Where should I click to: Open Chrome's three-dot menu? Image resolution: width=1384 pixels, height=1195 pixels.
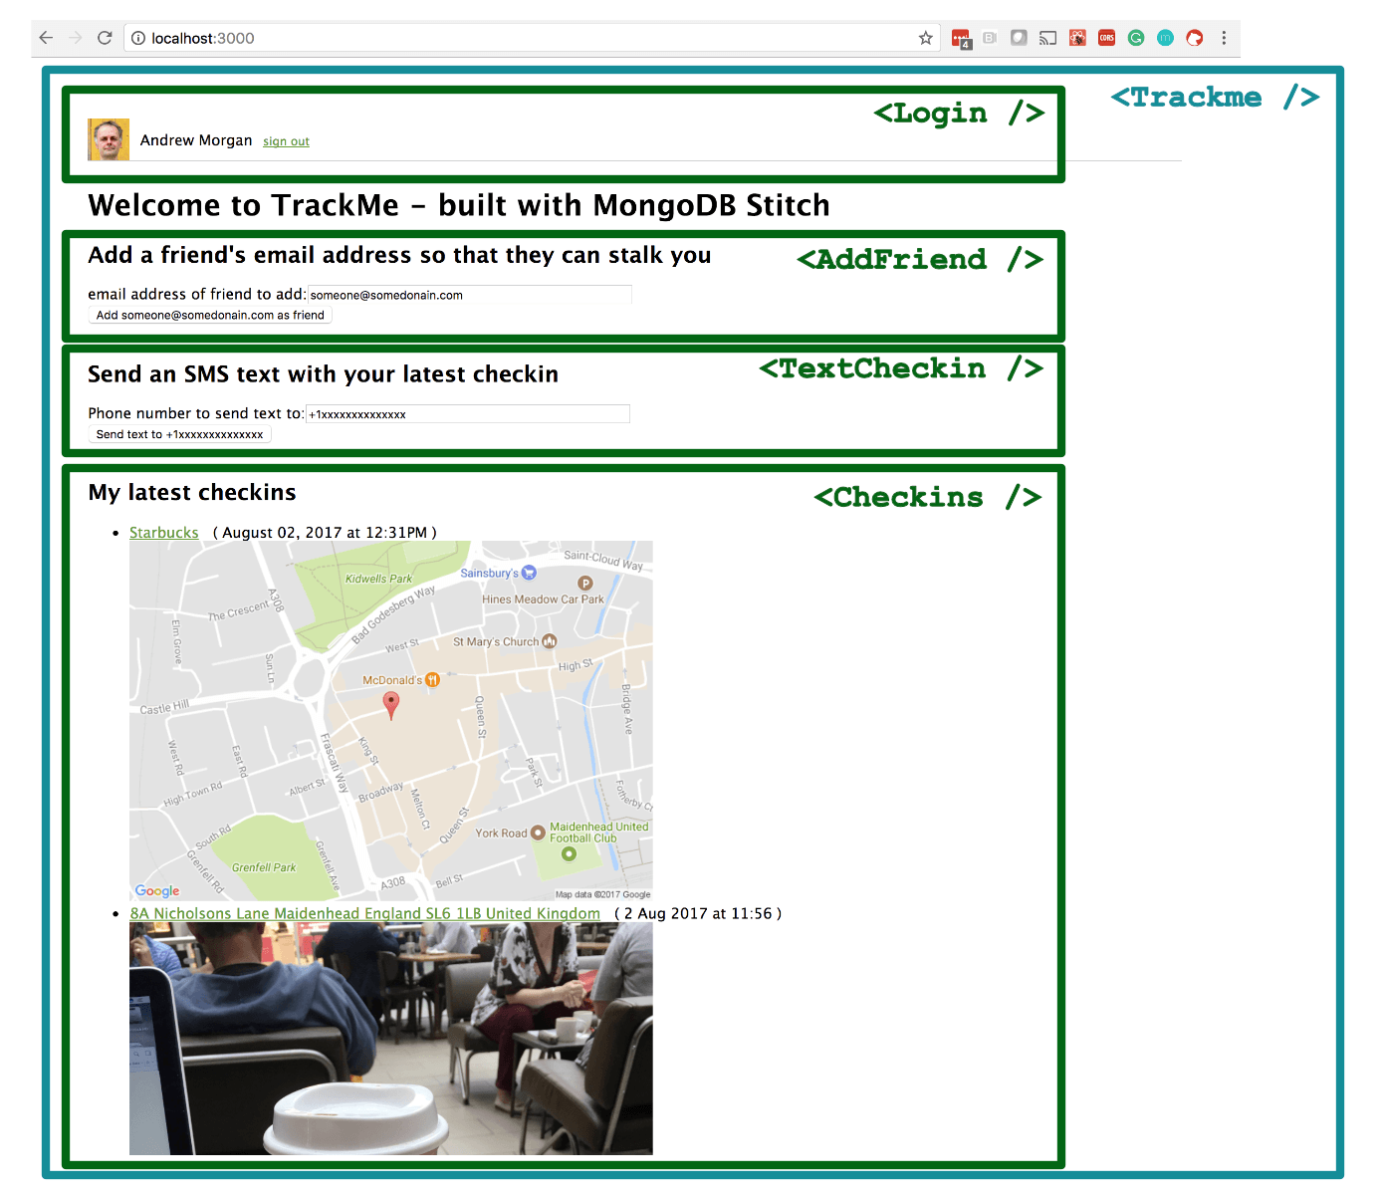tap(1224, 37)
